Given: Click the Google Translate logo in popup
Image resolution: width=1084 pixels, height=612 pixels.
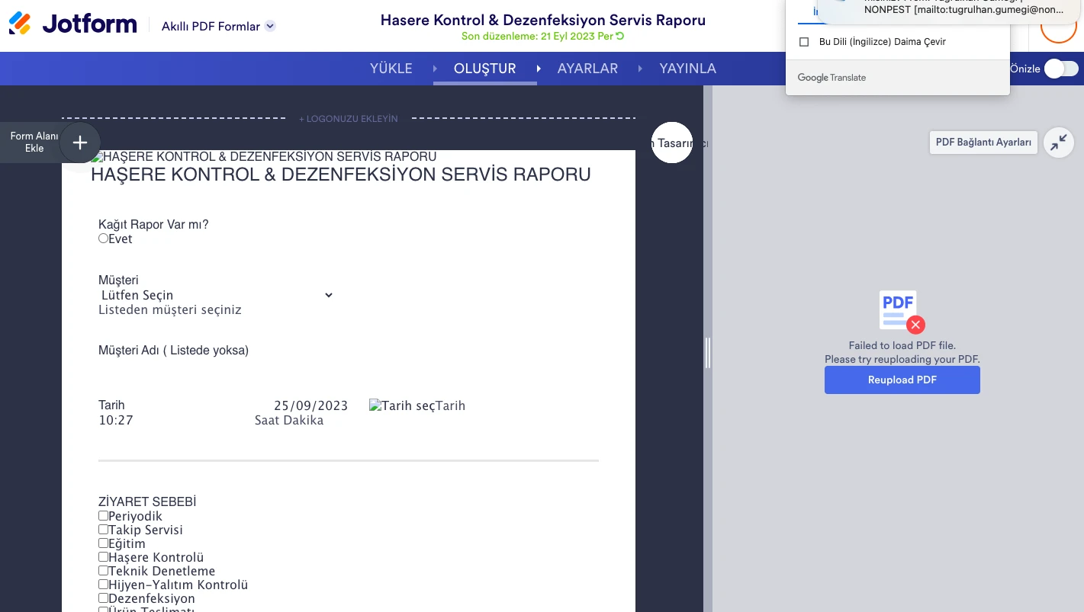Looking at the screenshot, I should pos(831,77).
